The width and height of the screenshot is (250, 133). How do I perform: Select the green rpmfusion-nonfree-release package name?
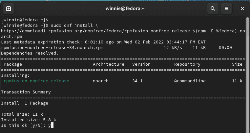pos(36,81)
